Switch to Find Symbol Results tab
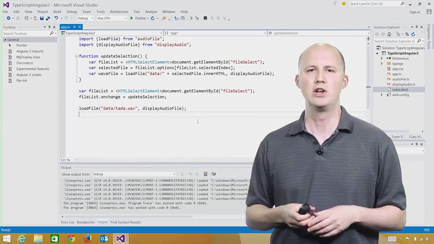The width and height of the screenshot is (434, 244). coord(125,222)
